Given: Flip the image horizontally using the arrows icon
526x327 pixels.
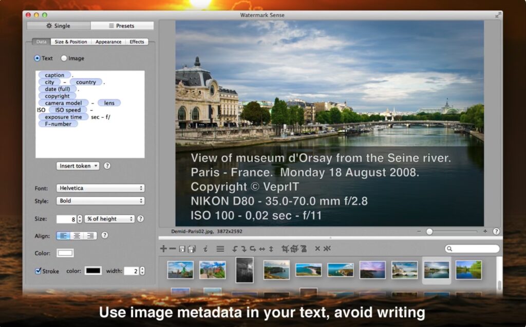Looking at the screenshot, I should 261,249.
